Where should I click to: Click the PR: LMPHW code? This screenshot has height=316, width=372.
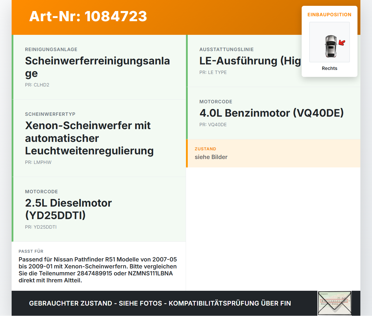tap(38, 162)
